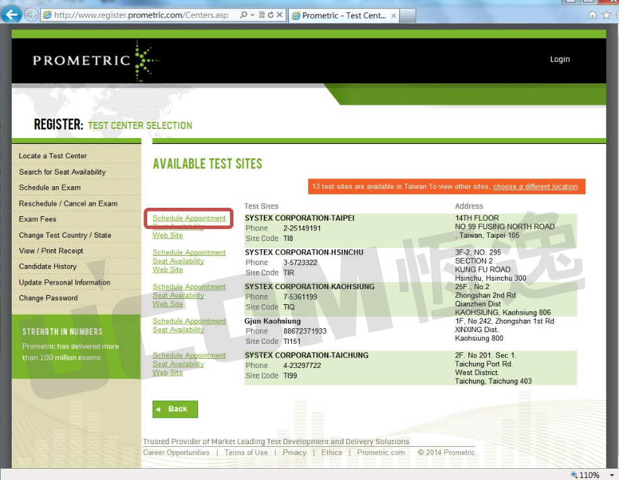Click the Prometric logo
The width and height of the screenshot is (619, 480).
96,61
